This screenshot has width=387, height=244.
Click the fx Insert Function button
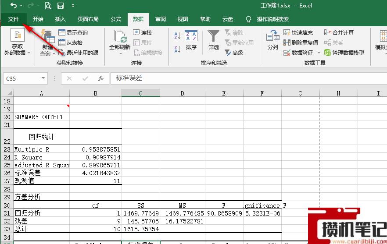[101, 78]
